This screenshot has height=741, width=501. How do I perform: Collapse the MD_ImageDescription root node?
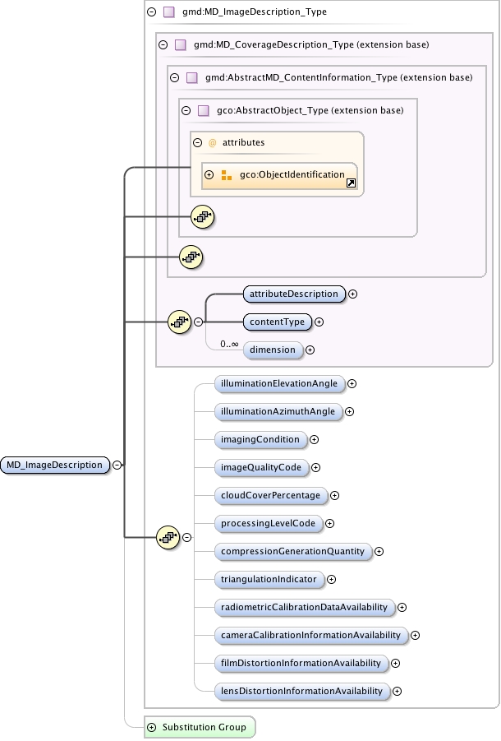click(117, 465)
